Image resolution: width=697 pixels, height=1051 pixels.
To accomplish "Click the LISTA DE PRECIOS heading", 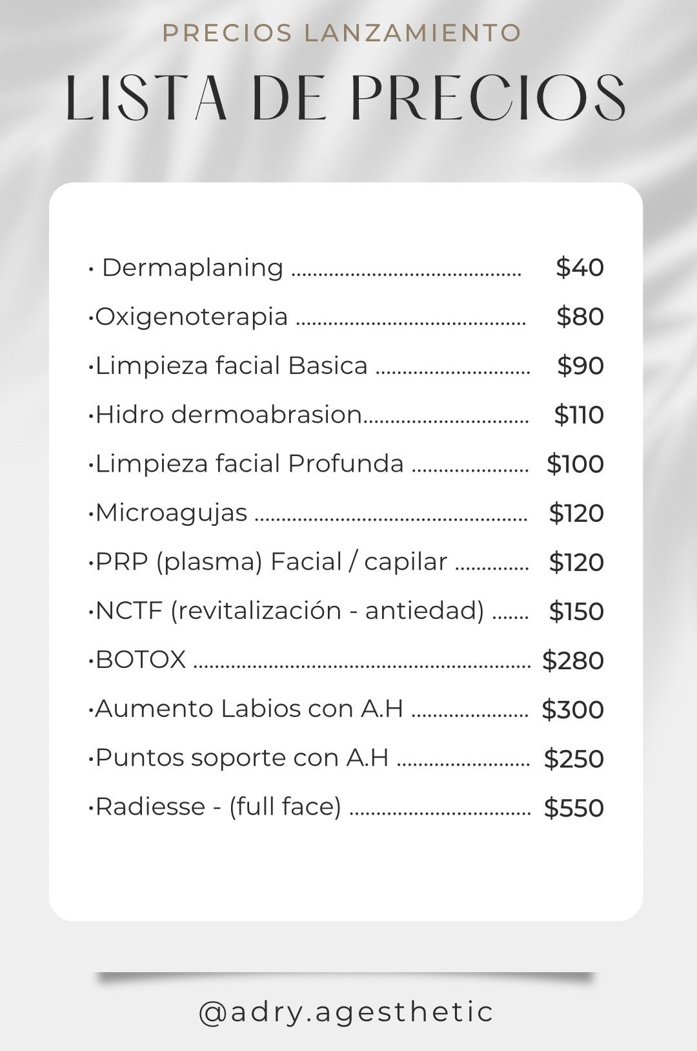I will [x=346, y=98].
